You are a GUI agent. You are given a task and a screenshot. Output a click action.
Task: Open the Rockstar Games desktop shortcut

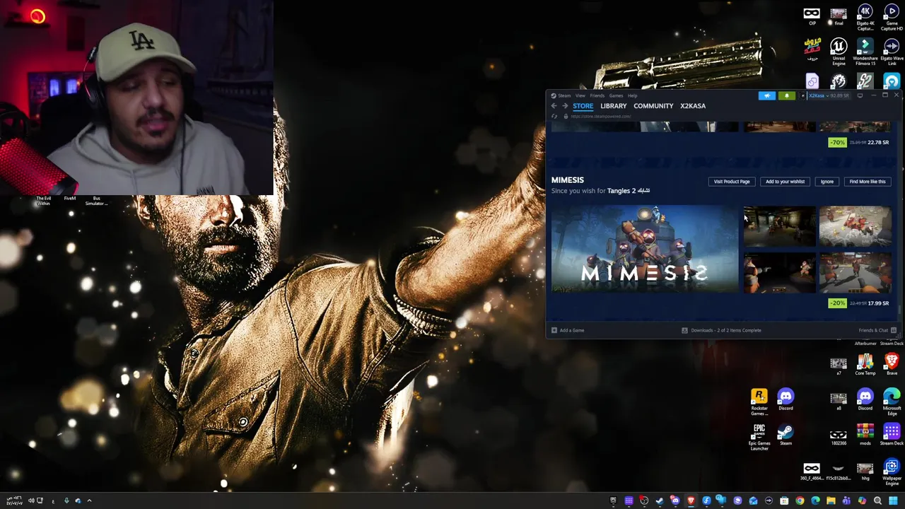point(759,402)
